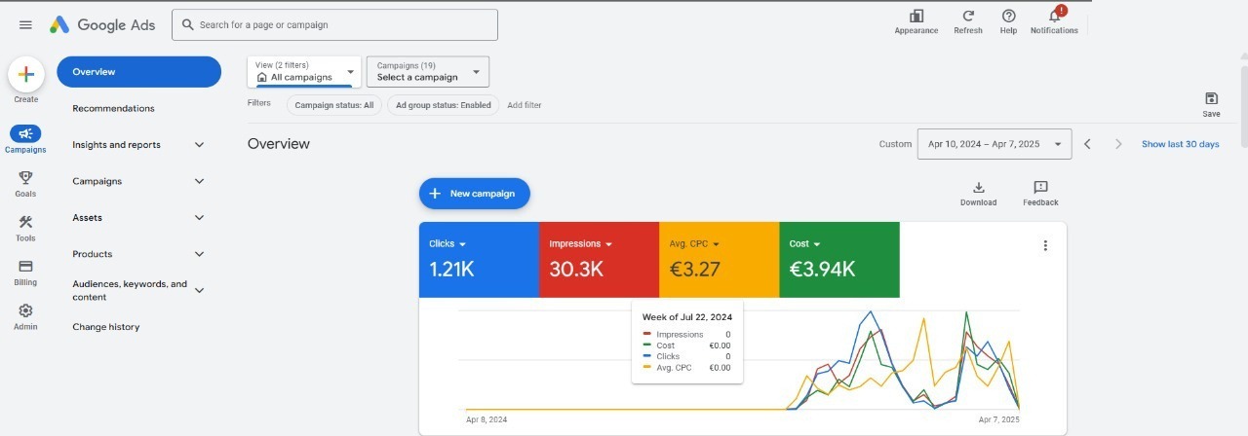This screenshot has width=1248, height=436.
Task: Open the Cost metric dropdown
Action: tap(817, 244)
